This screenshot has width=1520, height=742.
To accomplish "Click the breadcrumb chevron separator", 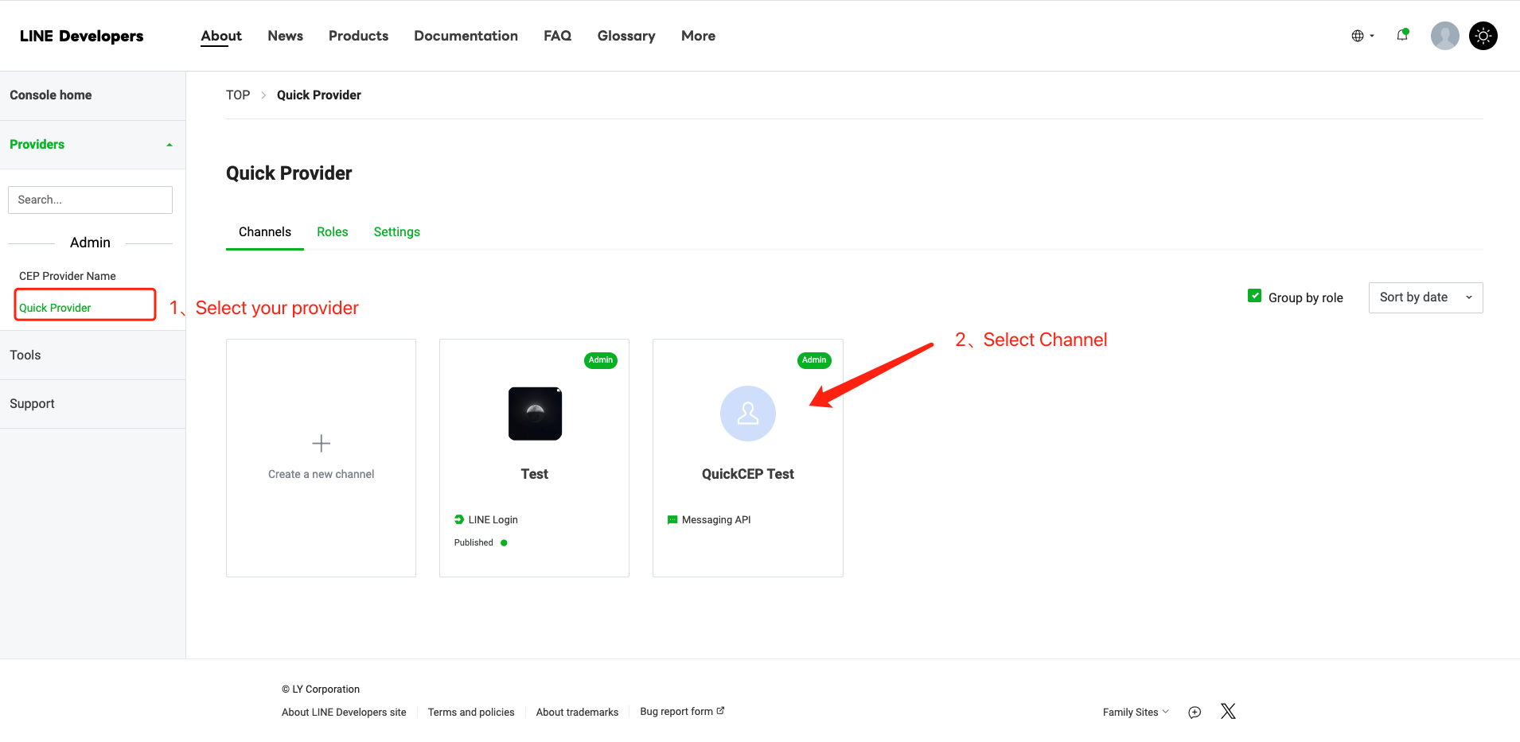I will click(x=263, y=95).
